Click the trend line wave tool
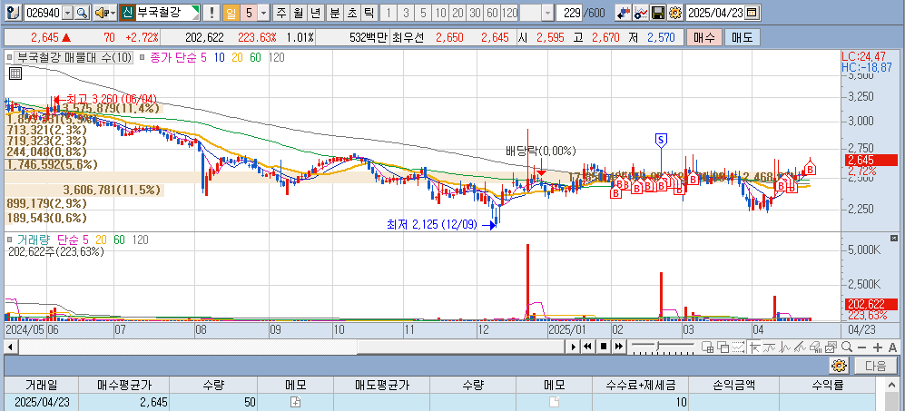Image resolution: width=905 pixels, height=411 pixels. 770,347
